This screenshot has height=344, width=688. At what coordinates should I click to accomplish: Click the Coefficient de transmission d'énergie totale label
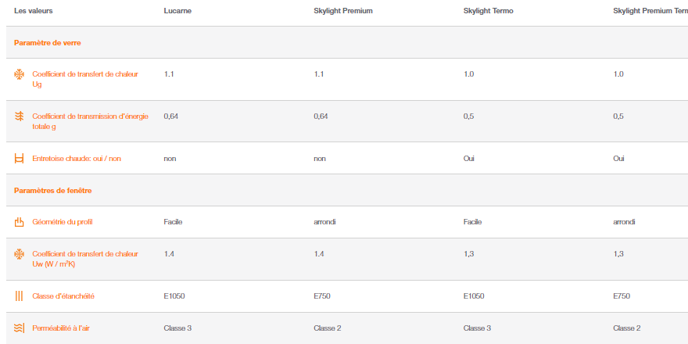tap(91, 121)
